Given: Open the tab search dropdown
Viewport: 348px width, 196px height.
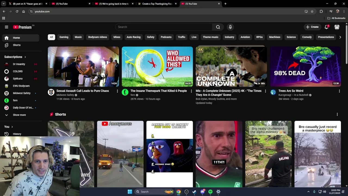Looking at the screenshot, I should coord(4,4).
